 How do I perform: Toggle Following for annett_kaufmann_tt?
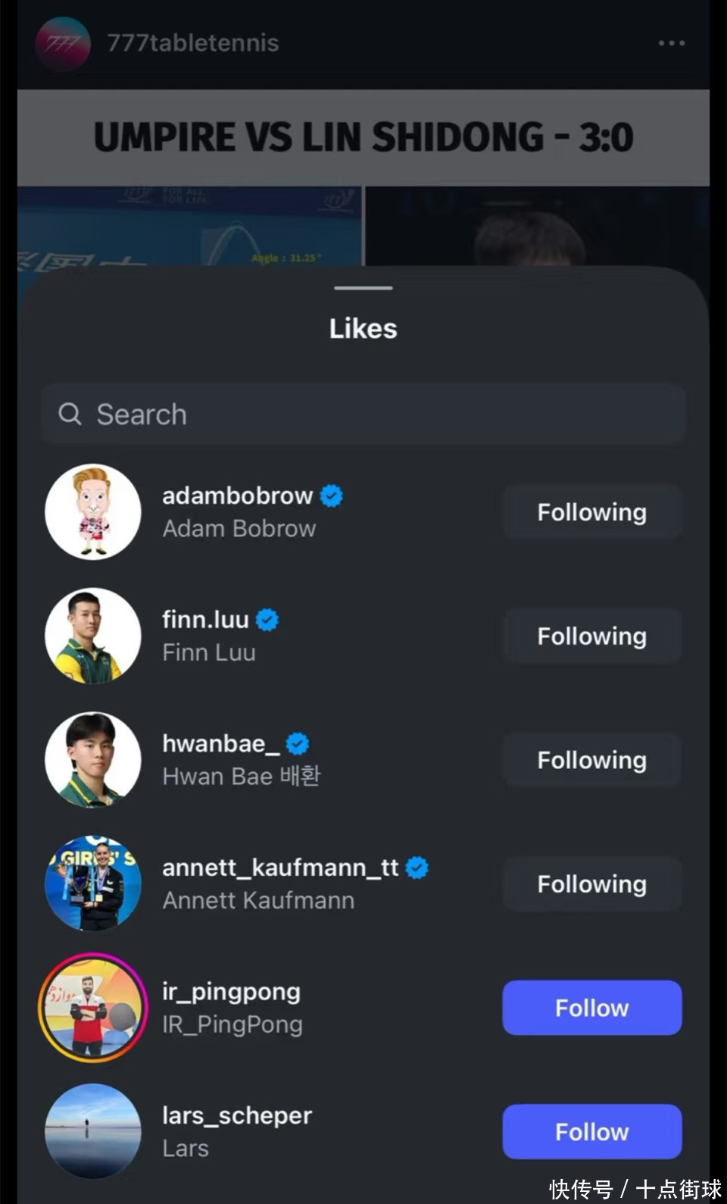(591, 883)
